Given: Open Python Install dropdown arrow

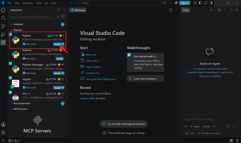Looking at the screenshot, I should tap(63, 44).
